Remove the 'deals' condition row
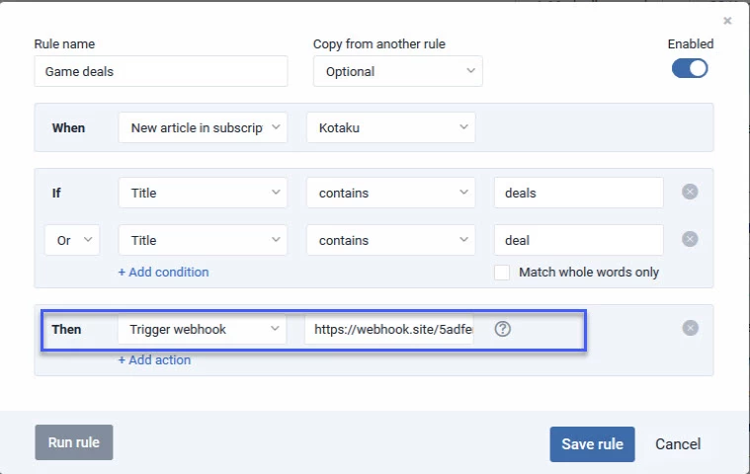 click(690, 192)
